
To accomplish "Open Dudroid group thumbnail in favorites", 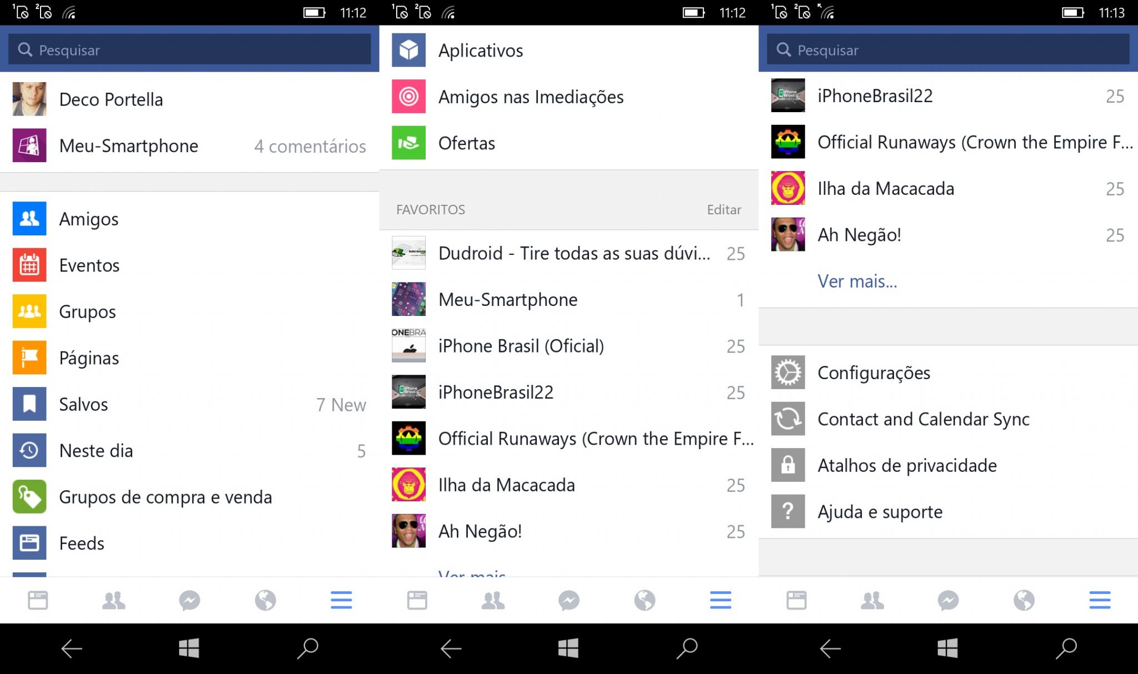I will (x=408, y=253).
